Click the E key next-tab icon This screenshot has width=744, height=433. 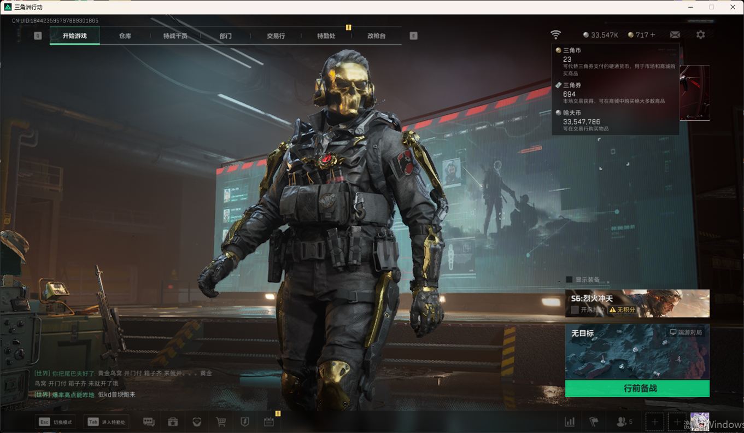413,36
